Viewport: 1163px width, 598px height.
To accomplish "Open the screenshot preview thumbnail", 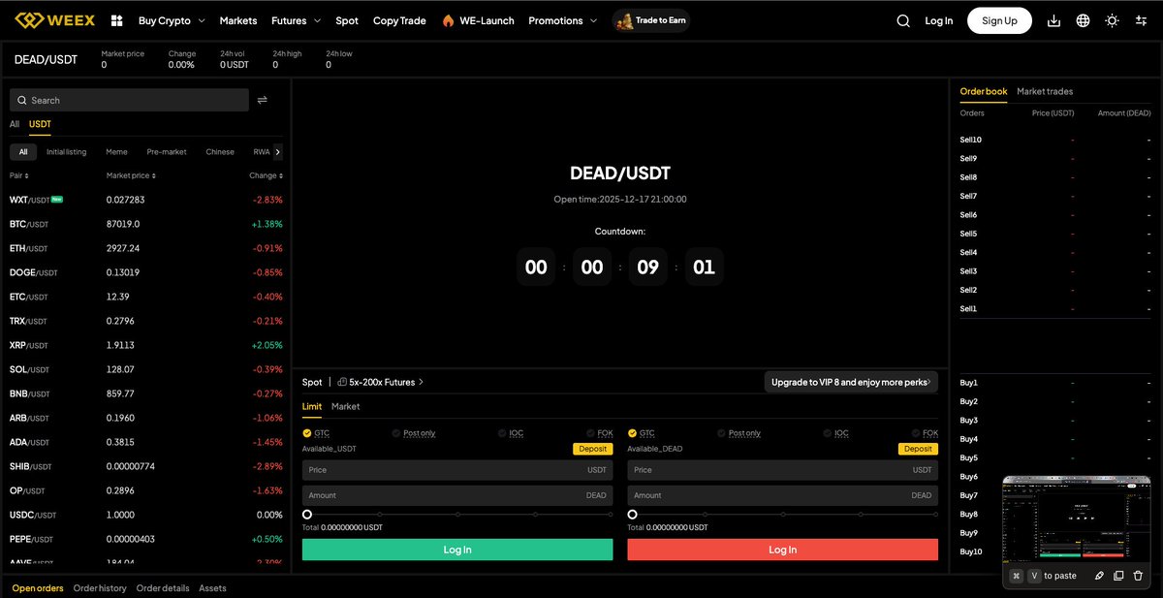I will click(1076, 519).
